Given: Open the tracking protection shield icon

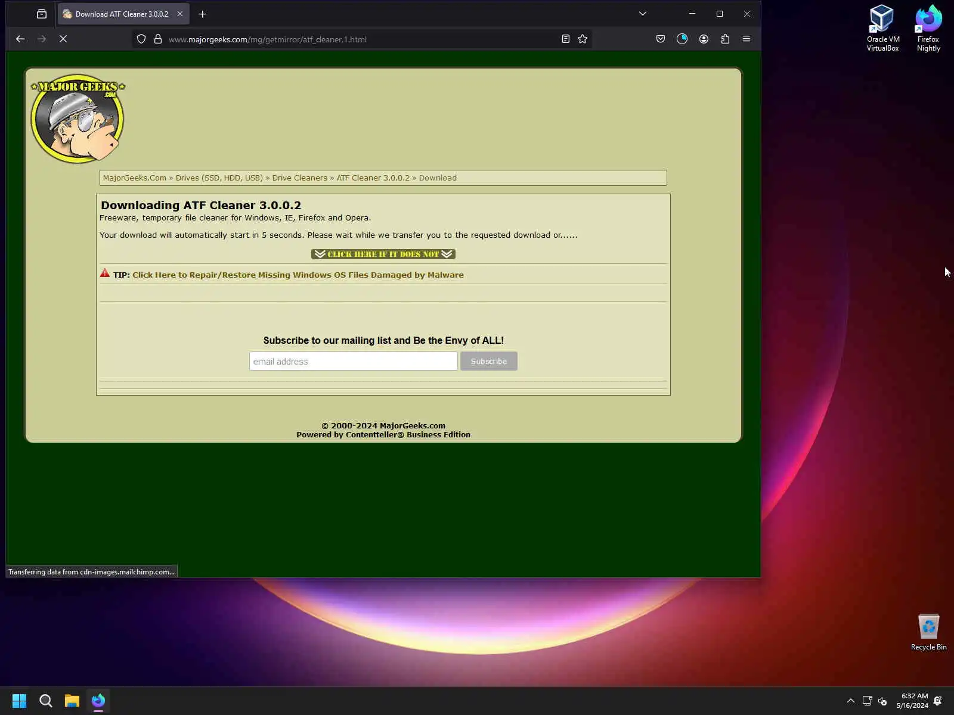Looking at the screenshot, I should [141, 39].
